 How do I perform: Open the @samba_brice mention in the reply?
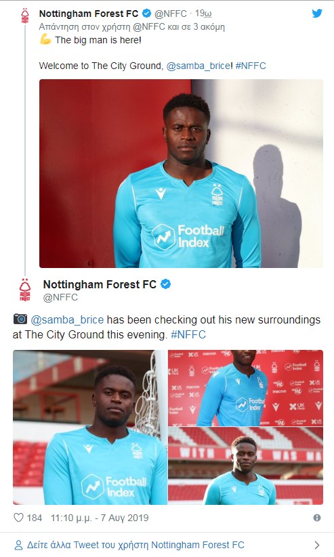click(198, 66)
